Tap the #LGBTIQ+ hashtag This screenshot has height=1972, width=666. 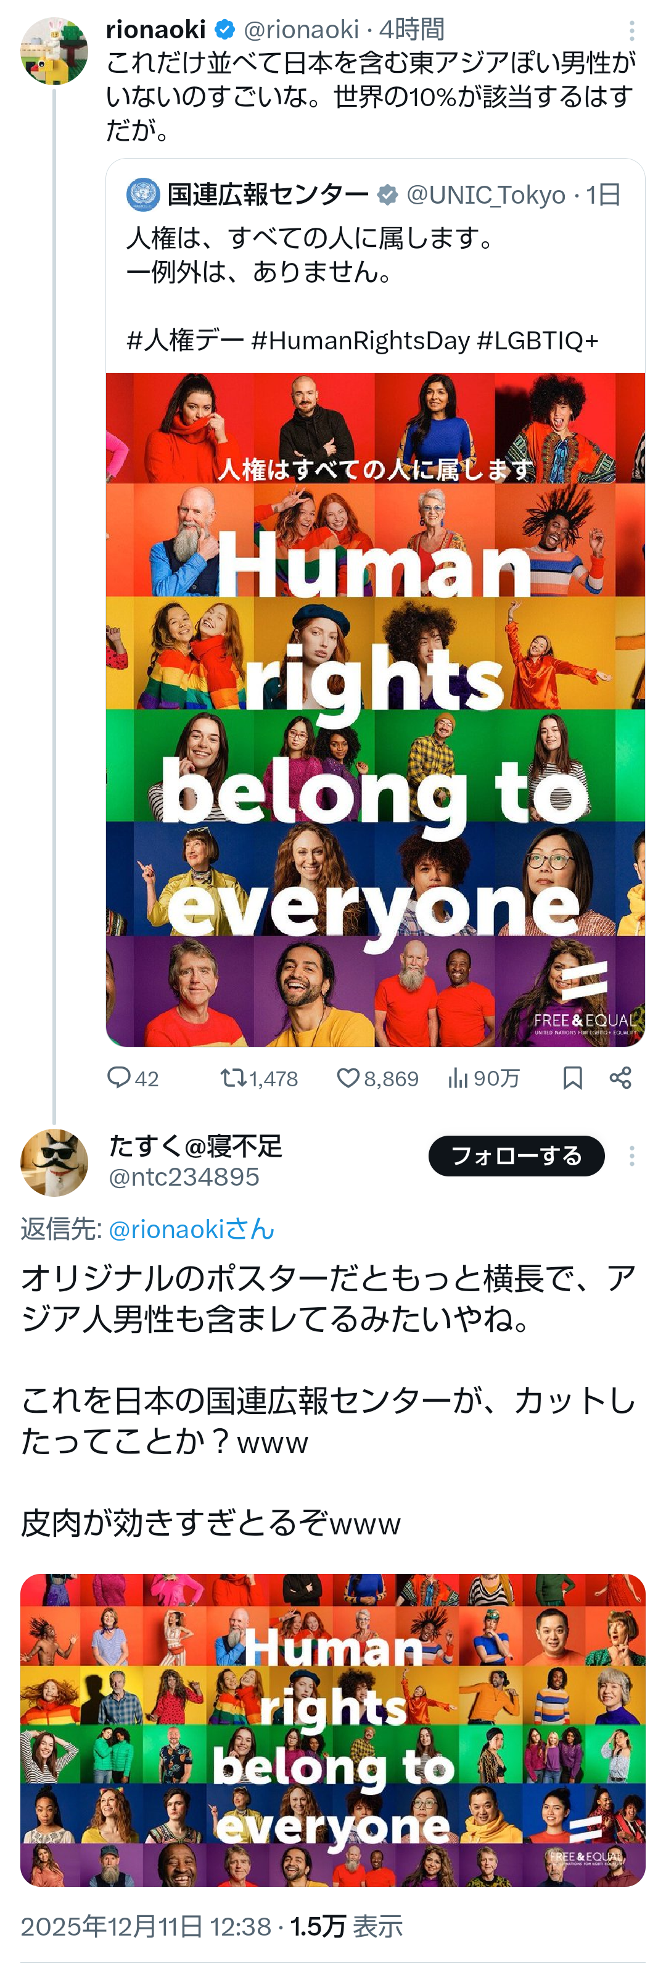pos(538,340)
